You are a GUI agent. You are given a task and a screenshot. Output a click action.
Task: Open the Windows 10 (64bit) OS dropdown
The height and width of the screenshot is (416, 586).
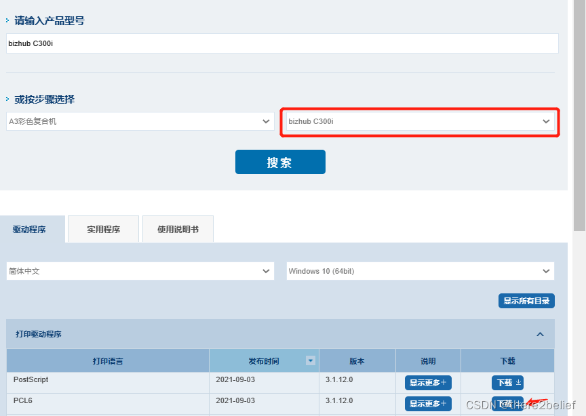[420, 271]
